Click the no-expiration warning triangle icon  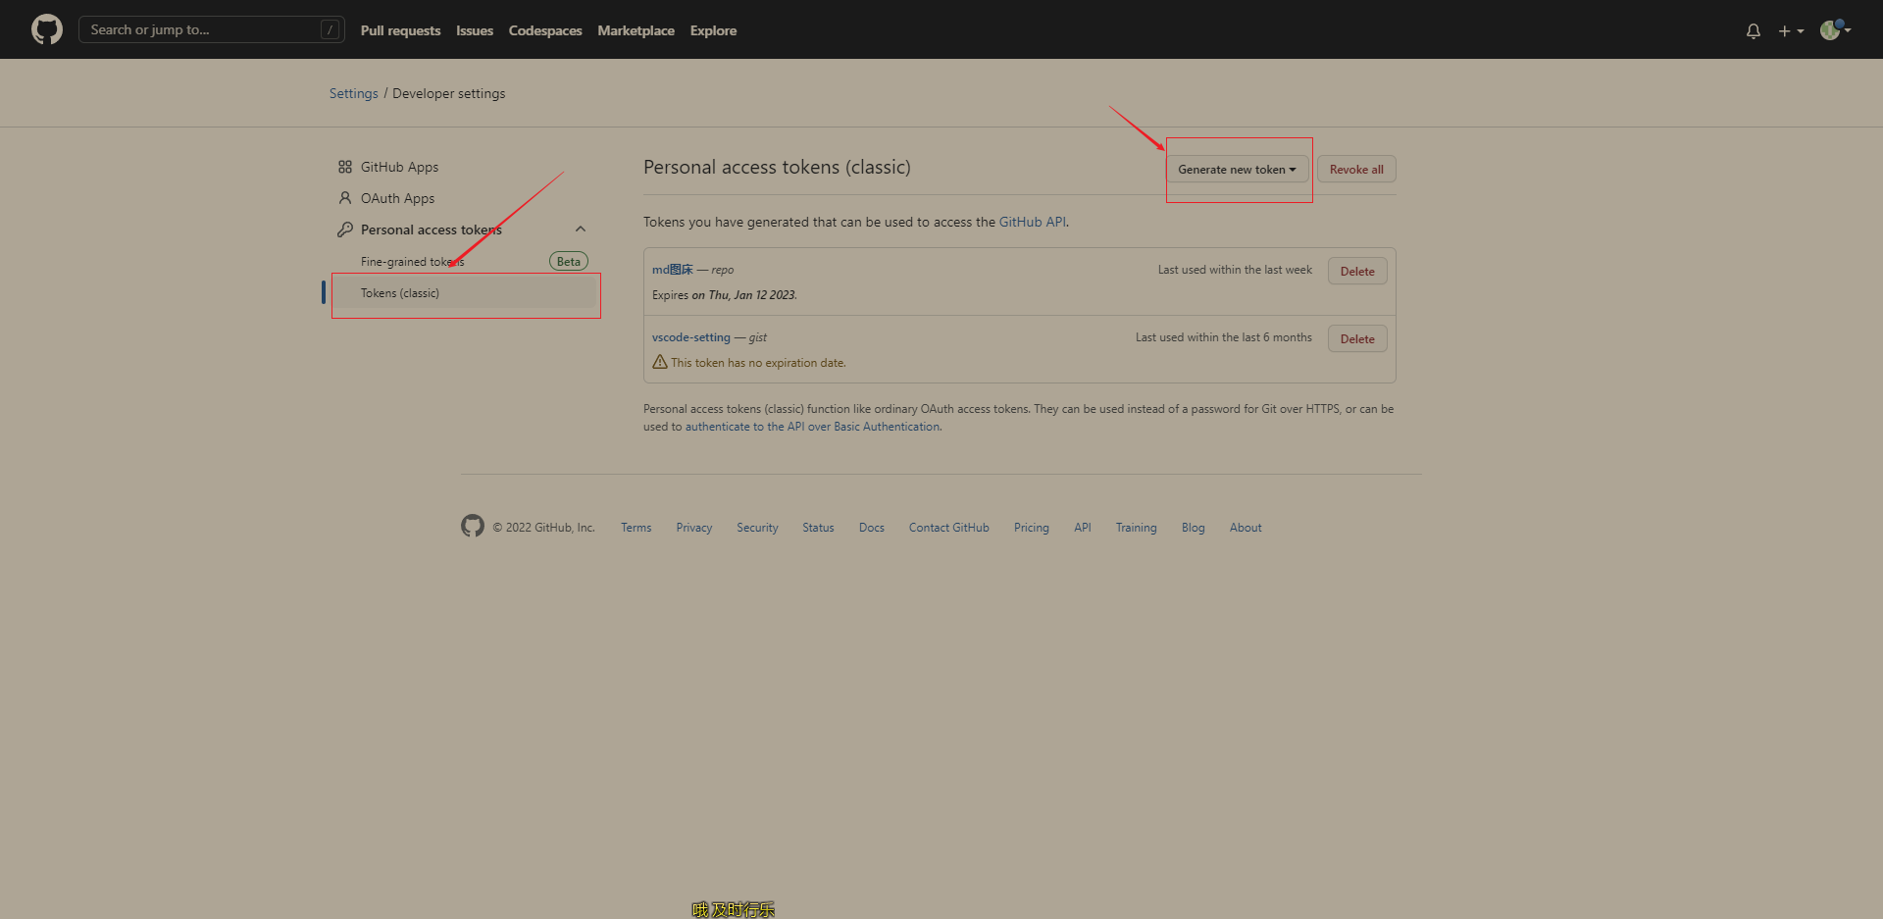click(660, 362)
